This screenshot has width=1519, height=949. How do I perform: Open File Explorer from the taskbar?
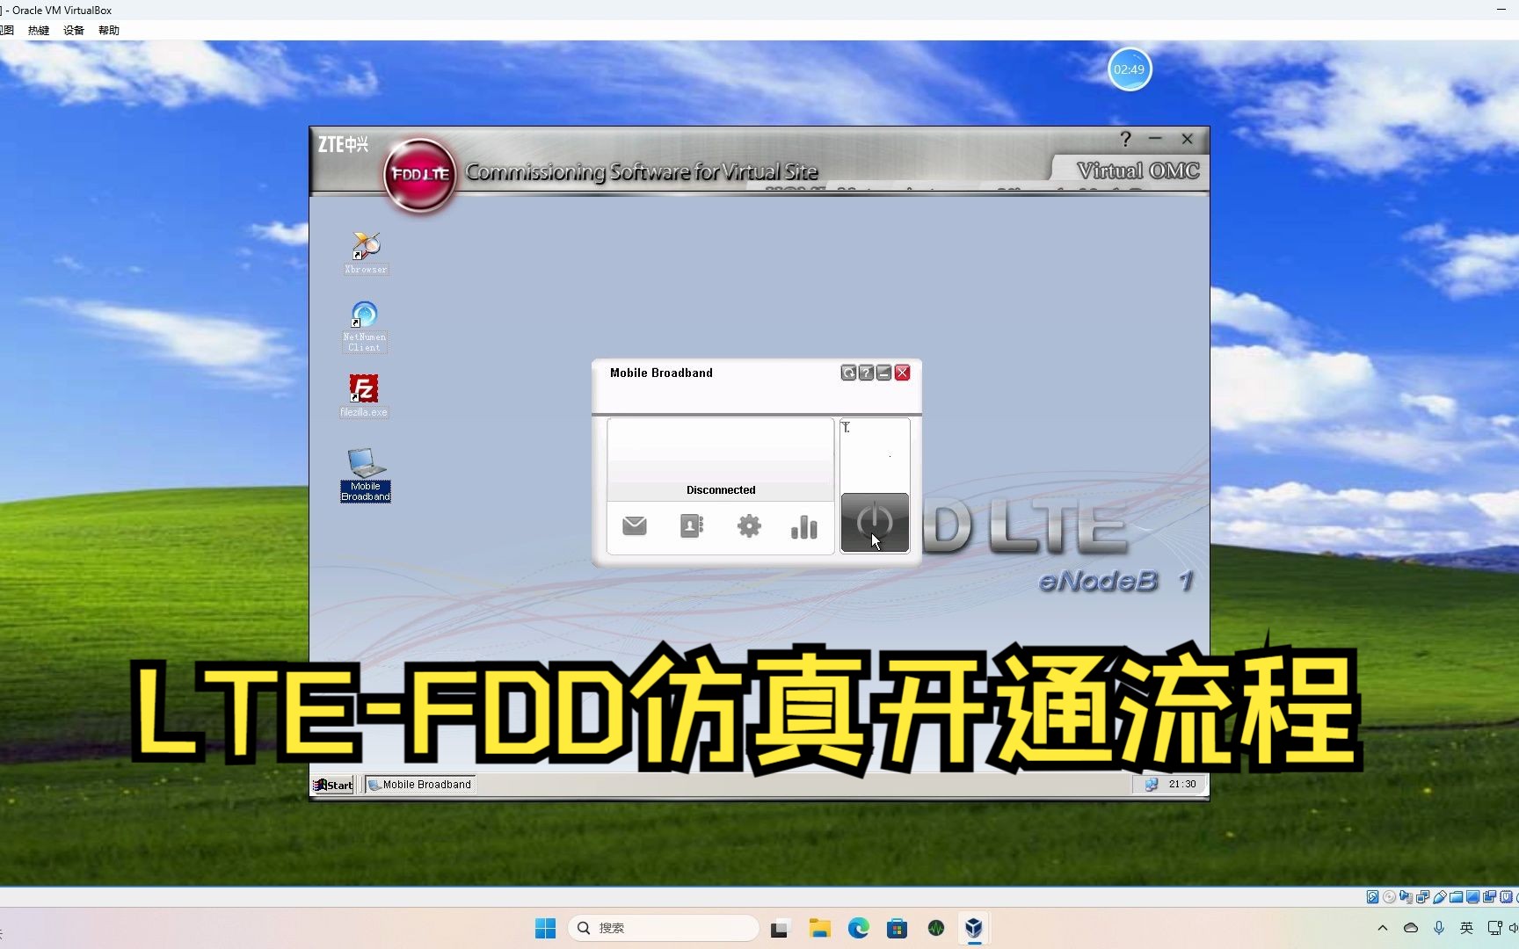point(819,928)
